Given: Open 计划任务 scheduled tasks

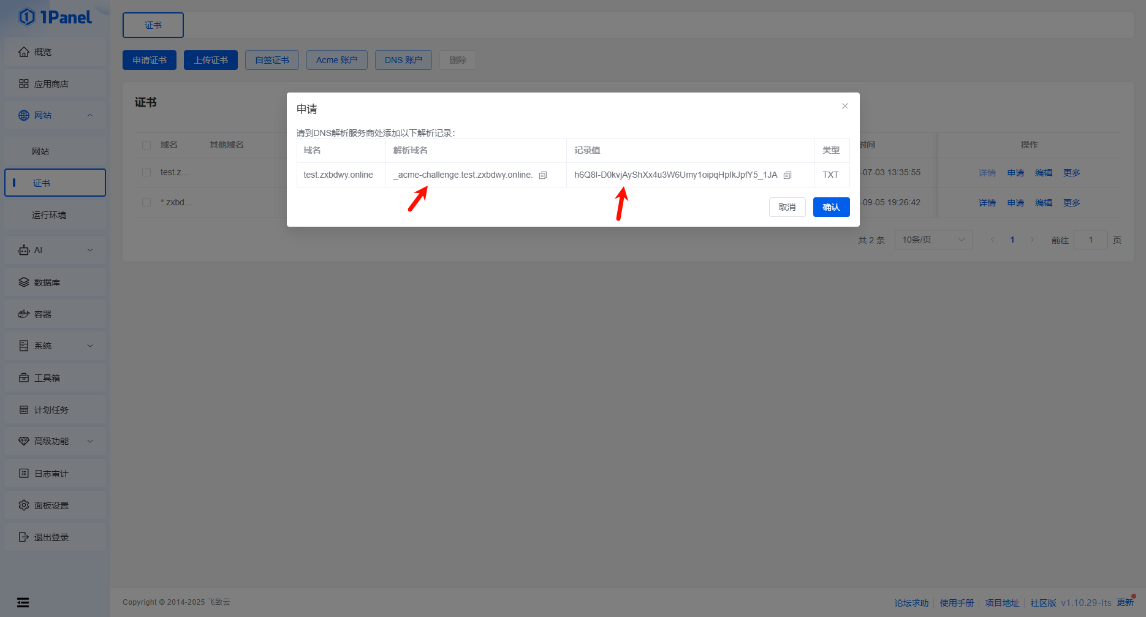Looking at the screenshot, I should pyautogui.click(x=51, y=410).
